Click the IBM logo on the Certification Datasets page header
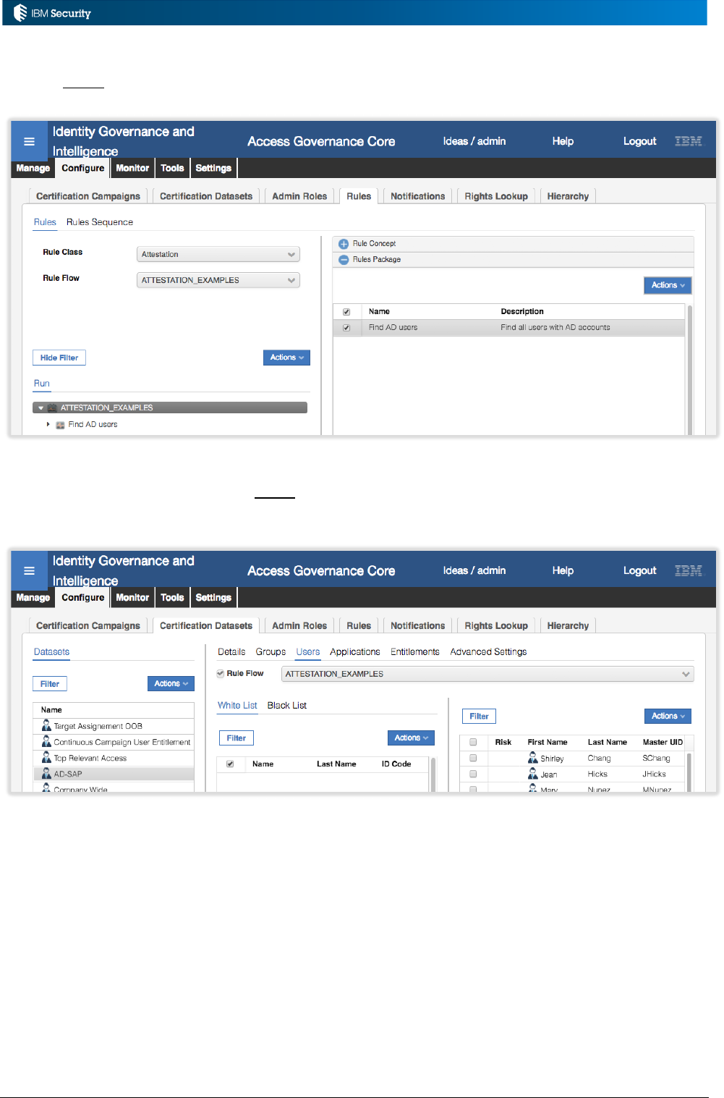The width and height of the screenshot is (724, 1098). click(689, 571)
